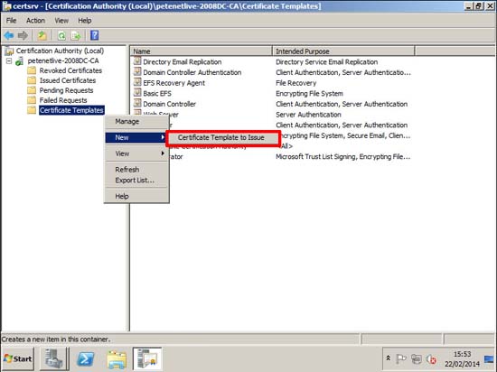Click the blue Help toolbar icon
Image resolution: width=497 pixels, height=372 pixels.
click(x=95, y=35)
